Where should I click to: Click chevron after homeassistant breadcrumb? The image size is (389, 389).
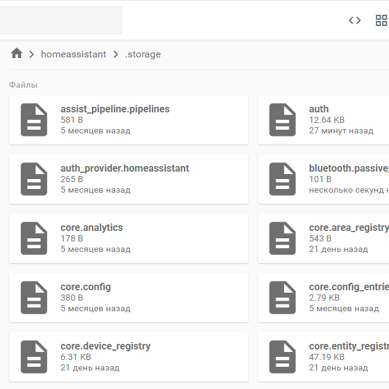pyautogui.click(x=115, y=54)
